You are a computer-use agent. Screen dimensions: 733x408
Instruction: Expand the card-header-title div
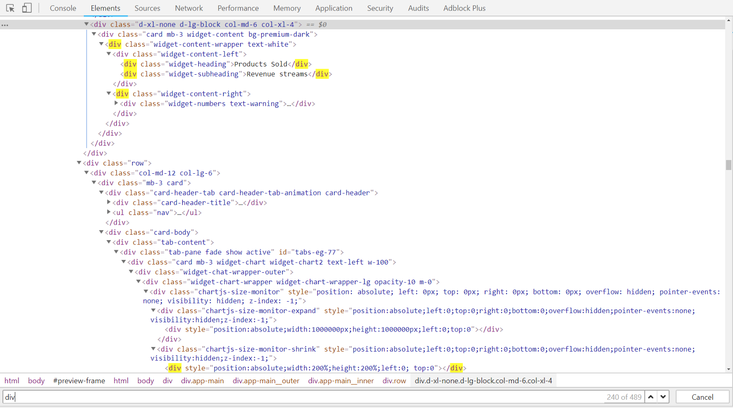[109, 202]
